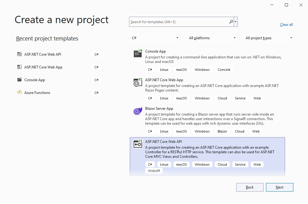Click the Azure Functions lightning icon
The height and width of the screenshot is (204, 308).
coord(19,92)
